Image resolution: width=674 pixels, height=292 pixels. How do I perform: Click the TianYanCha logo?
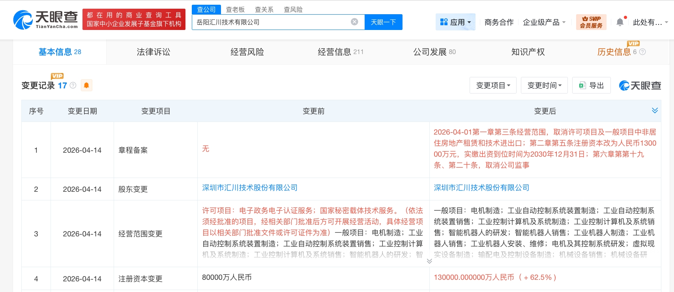pyautogui.click(x=45, y=20)
